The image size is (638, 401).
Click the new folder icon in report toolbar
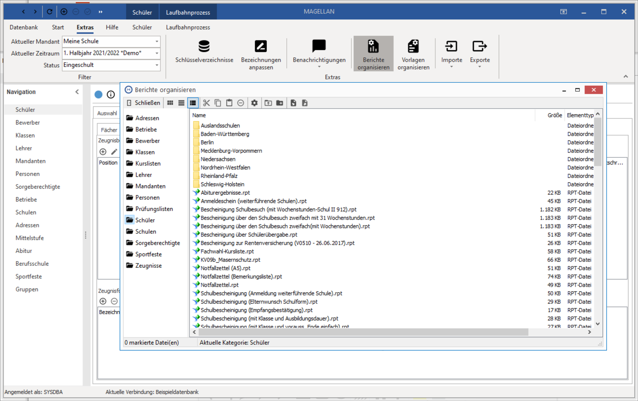280,103
